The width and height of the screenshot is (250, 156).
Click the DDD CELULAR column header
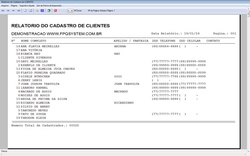coord(190,41)
